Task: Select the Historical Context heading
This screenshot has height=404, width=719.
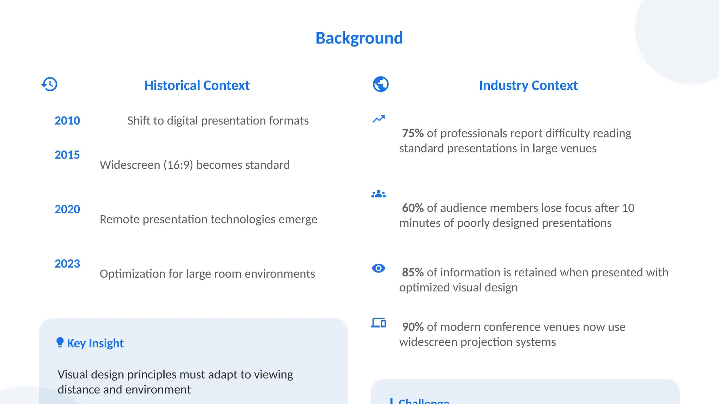Action: pyautogui.click(x=197, y=85)
